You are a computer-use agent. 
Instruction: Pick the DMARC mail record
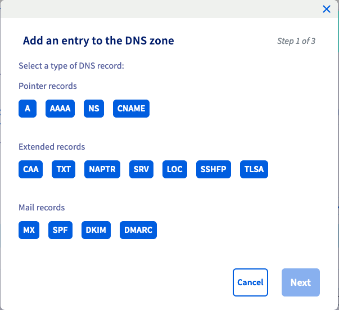(x=138, y=230)
